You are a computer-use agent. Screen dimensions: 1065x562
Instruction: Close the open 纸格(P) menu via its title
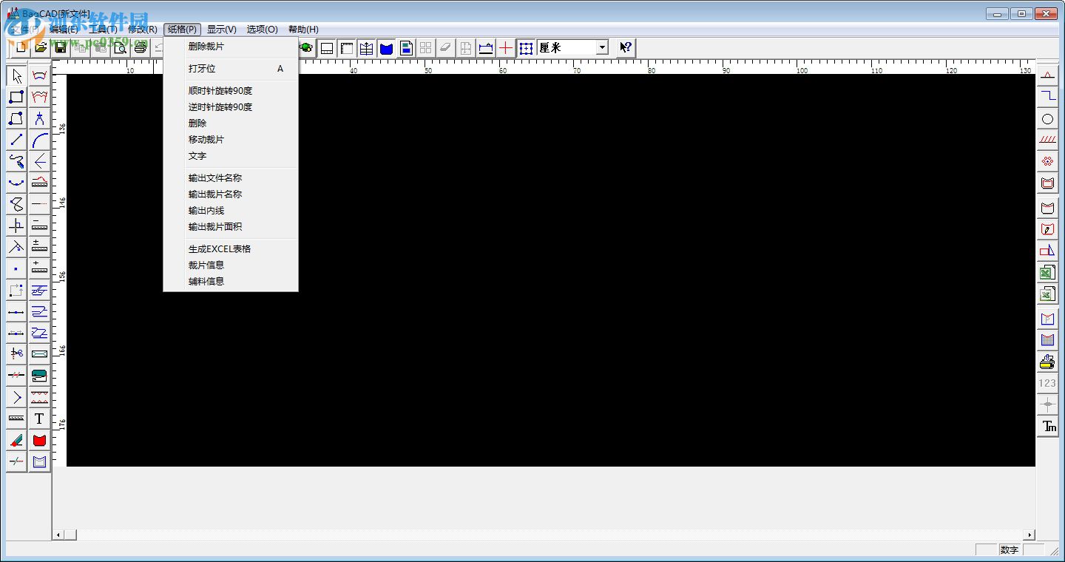point(182,30)
